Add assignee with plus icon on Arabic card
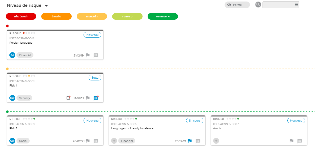The height and width of the screenshot is (147, 318). coord(216,141)
